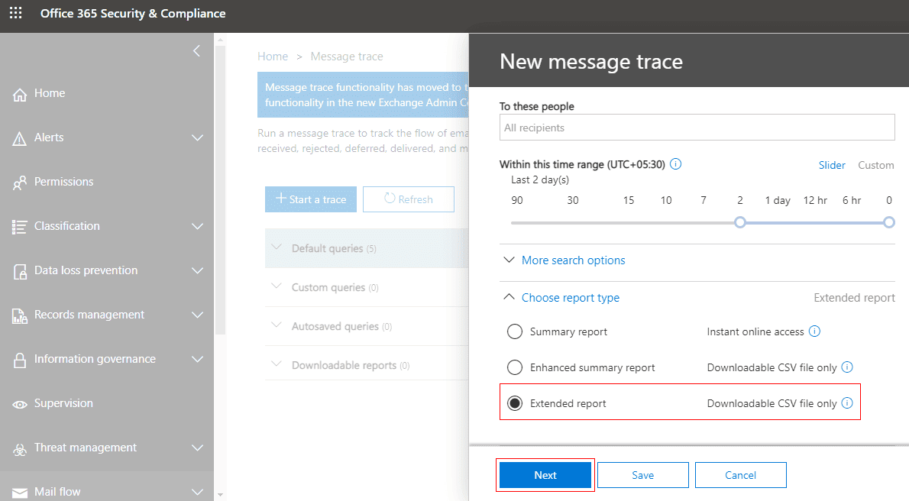Click info icon beside time range label

pos(675,164)
